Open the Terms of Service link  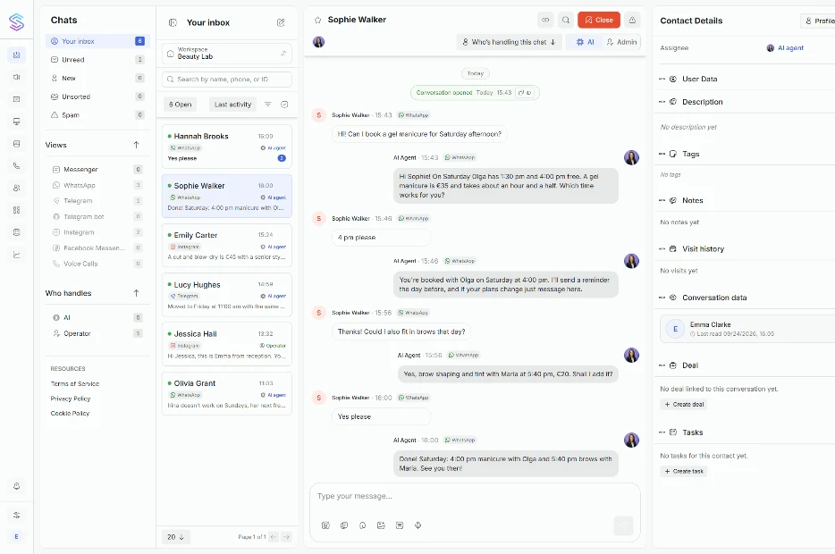[x=74, y=383]
